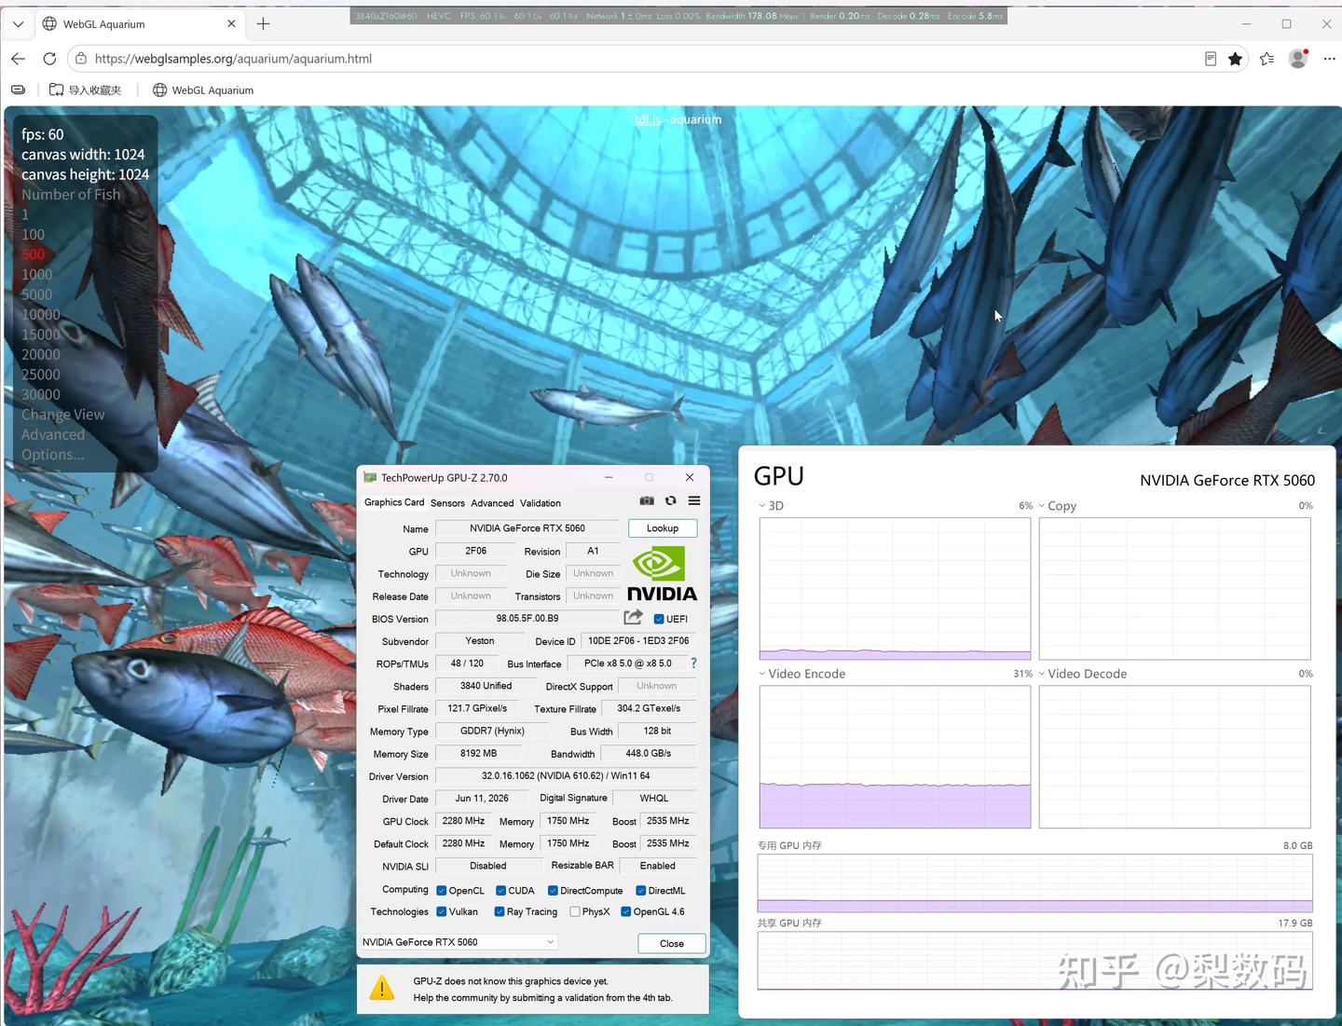
Task: Click the favorites bar toggle icon
Action: tap(18, 90)
